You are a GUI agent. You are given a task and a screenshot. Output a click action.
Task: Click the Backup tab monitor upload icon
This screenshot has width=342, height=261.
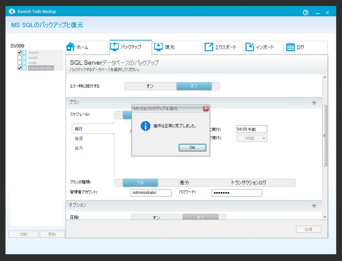click(114, 47)
